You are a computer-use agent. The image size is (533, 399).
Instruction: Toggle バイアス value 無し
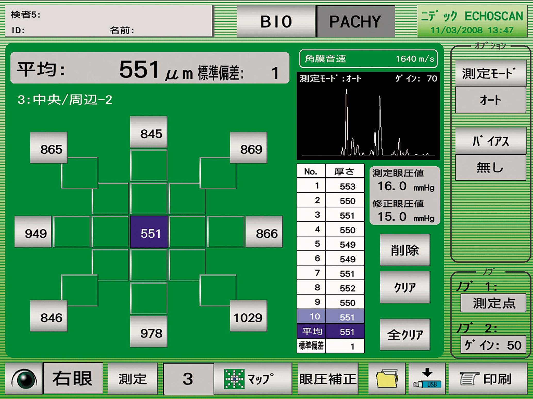tap(490, 168)
